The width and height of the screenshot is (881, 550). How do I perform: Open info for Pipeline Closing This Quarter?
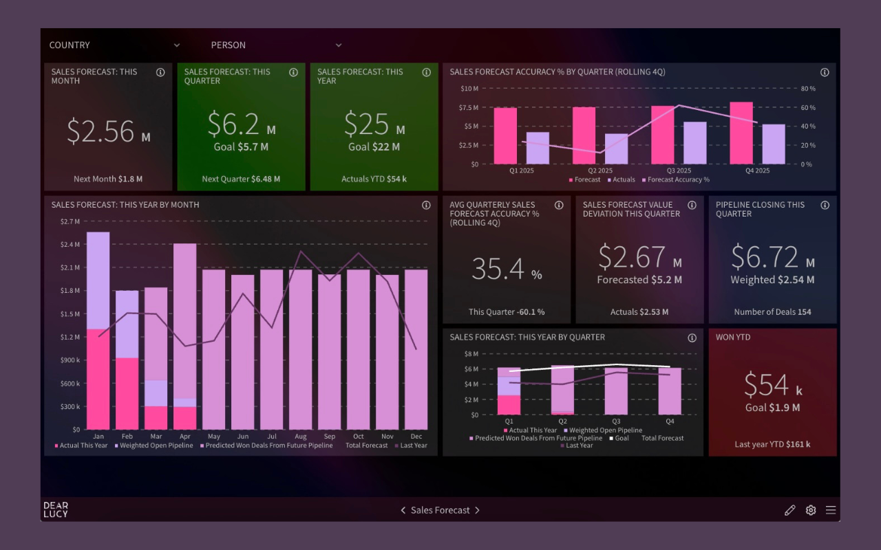pos(825,205)
